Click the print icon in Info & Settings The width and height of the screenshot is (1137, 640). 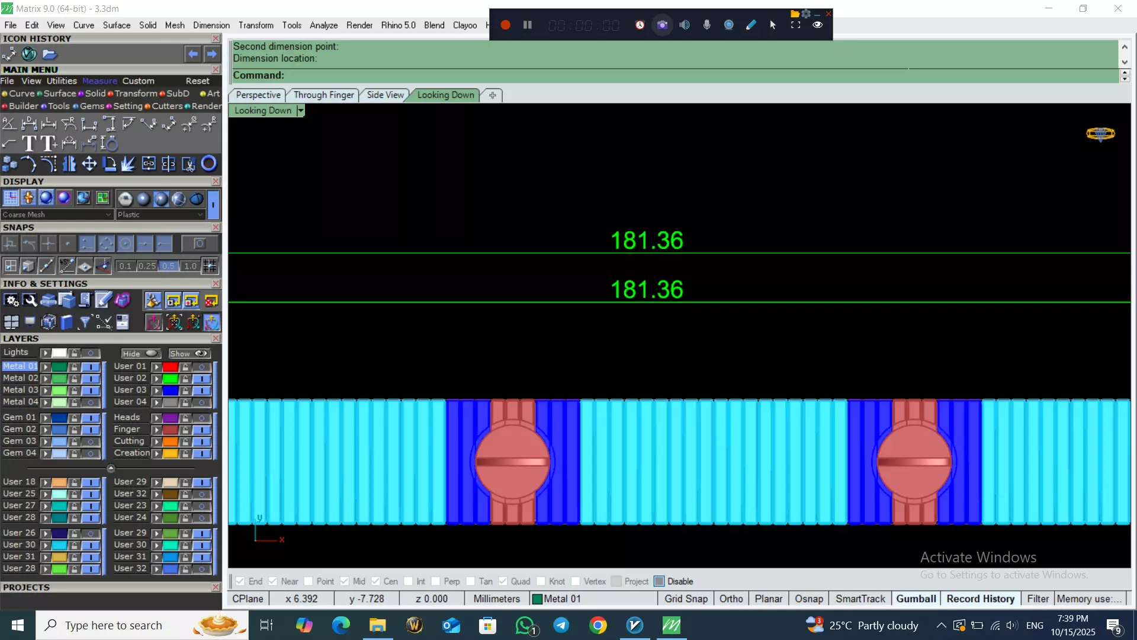point(49,301)
